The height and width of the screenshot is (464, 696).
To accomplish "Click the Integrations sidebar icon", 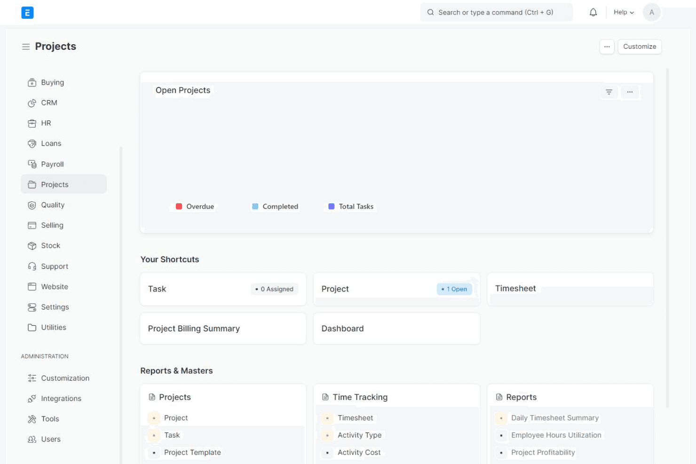I will pyautogui.click(x=32, y=399).
